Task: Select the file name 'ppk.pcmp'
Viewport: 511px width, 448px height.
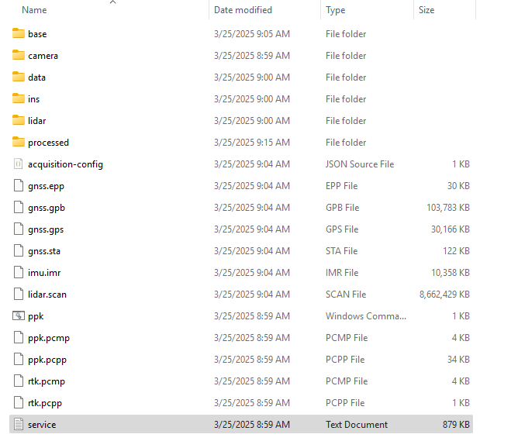Action: (49, 338)
